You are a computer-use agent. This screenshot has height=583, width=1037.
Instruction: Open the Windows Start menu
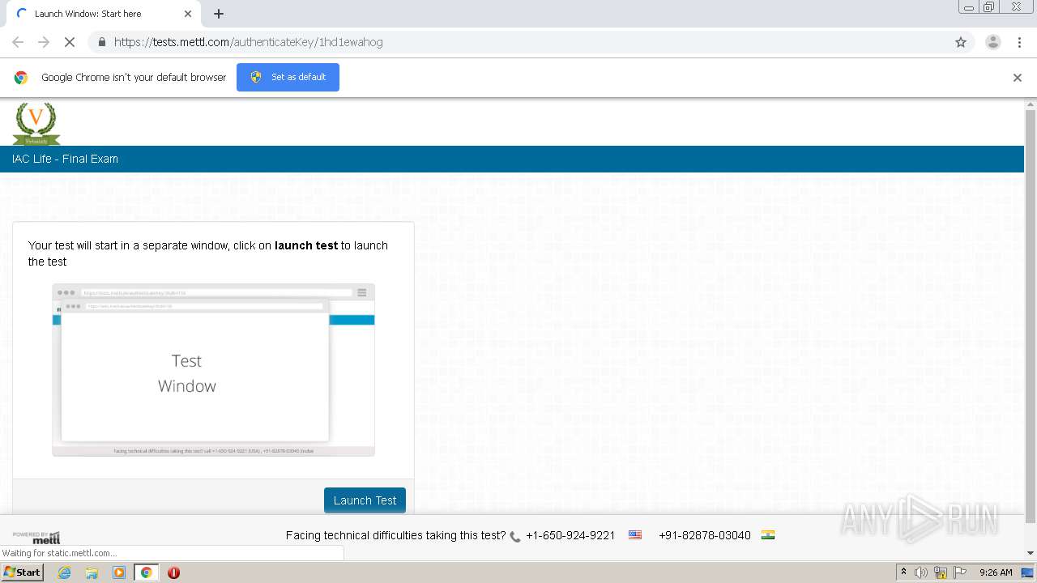tap(22, 572)
